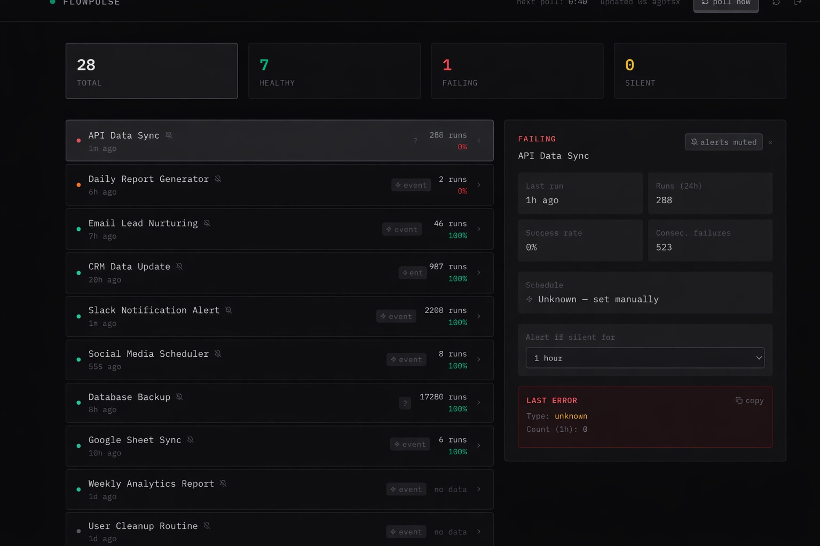Expand the Weekly Analytics Report row chevron
This screenshot has width=820, height=546.
[x=479, y=489]
